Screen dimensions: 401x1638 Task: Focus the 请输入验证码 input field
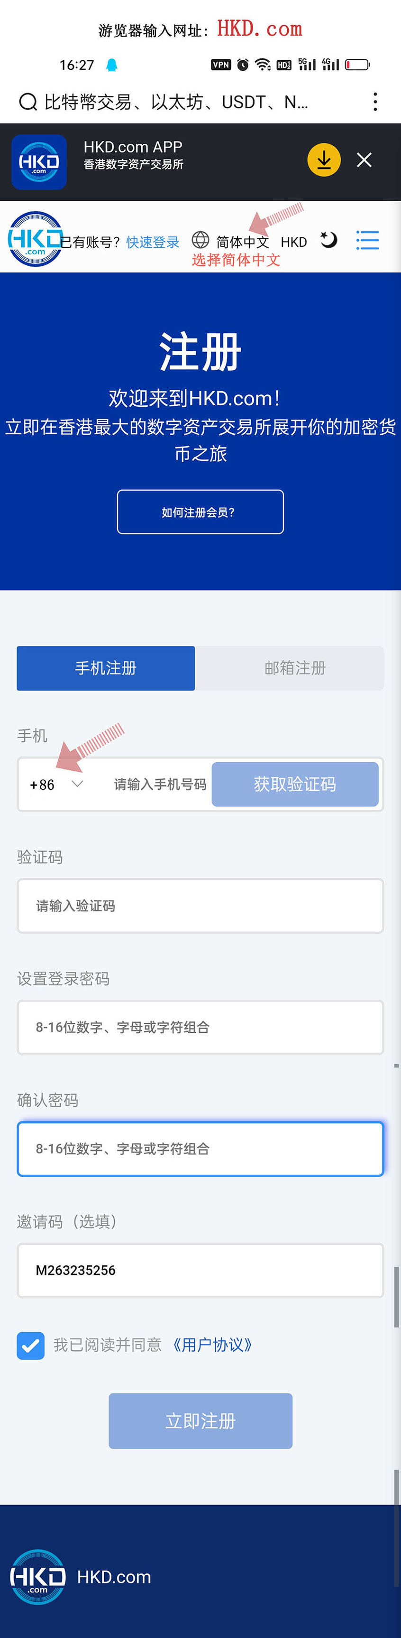[200, 906]
